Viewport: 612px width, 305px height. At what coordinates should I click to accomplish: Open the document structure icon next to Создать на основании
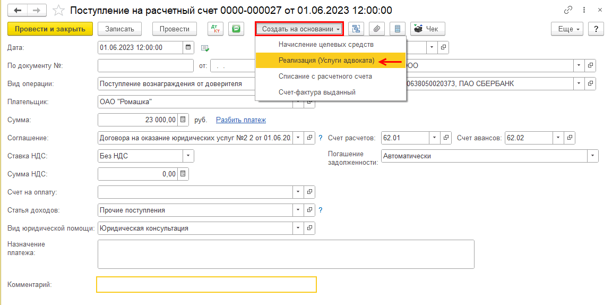(x=356, y=29)
